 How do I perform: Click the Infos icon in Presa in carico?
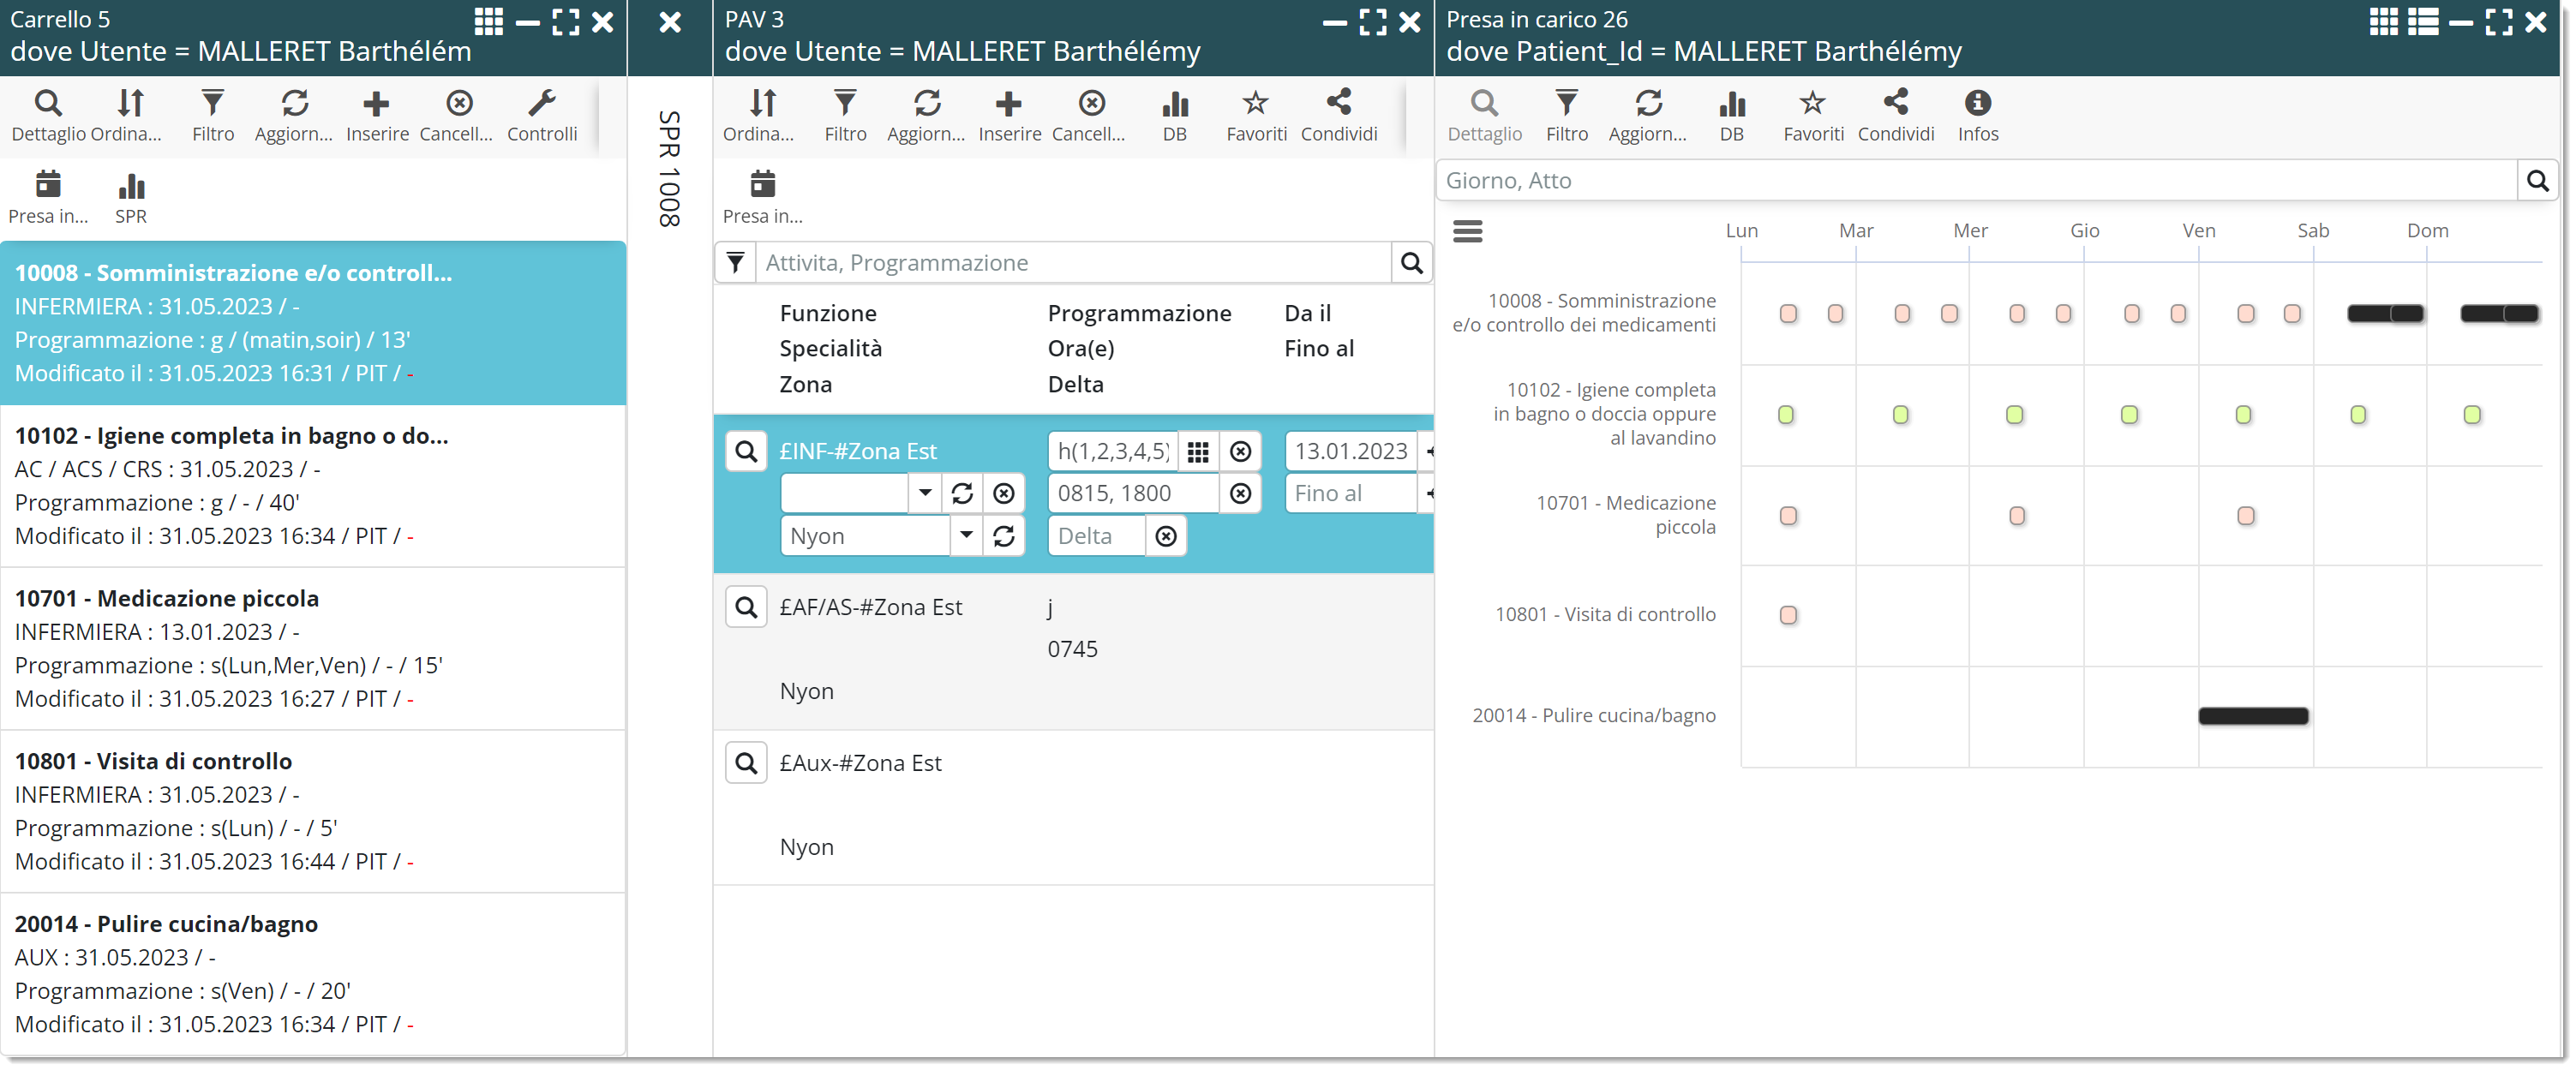click(1977, 104)
